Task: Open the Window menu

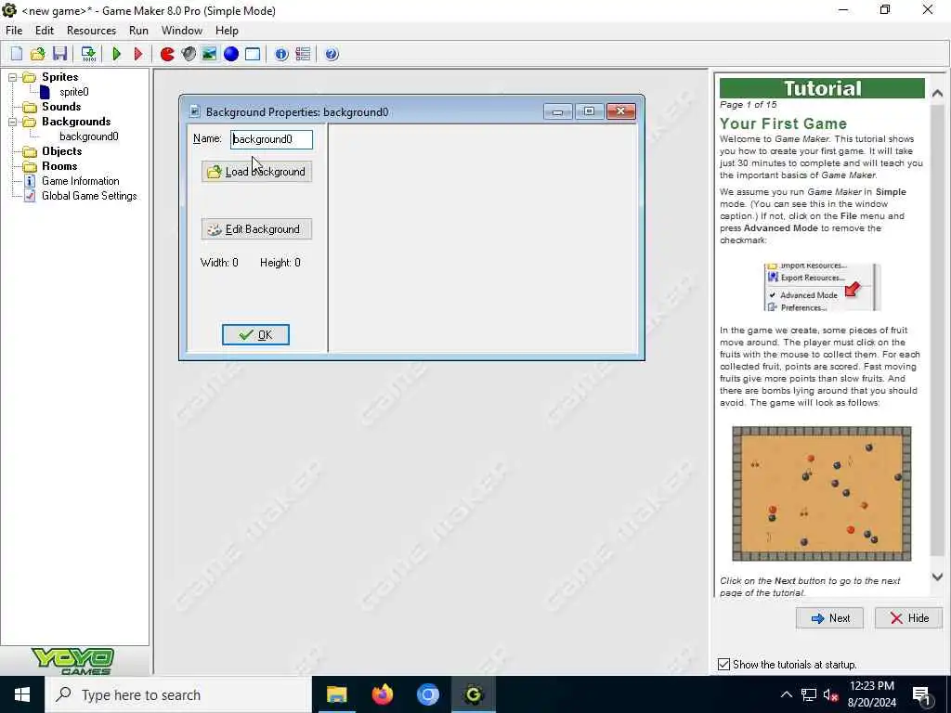Action: click(181, 31)
